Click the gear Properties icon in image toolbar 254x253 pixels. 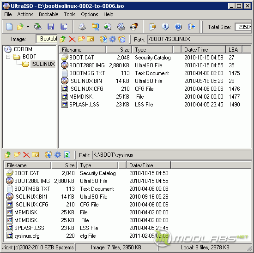point(112,39)
